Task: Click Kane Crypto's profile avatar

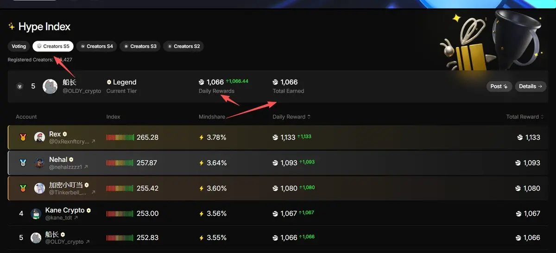Action: click(36, 214)
